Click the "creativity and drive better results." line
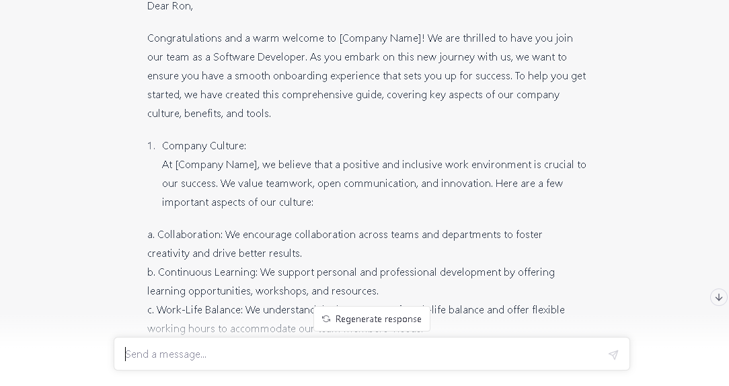The width and height of the screenshot is (729, 386). click(x=225, y=254)
